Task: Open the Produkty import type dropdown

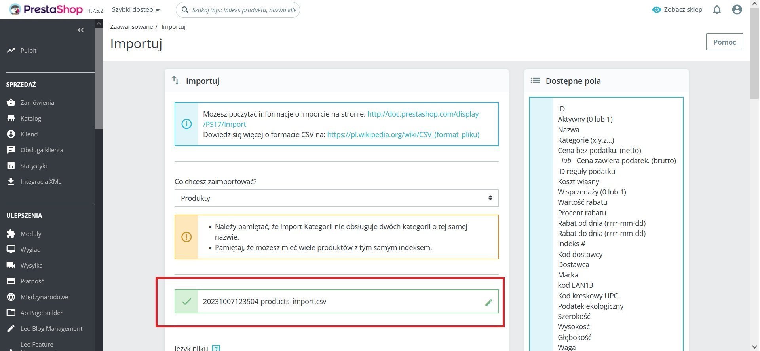Action: (x=336, y=198)
